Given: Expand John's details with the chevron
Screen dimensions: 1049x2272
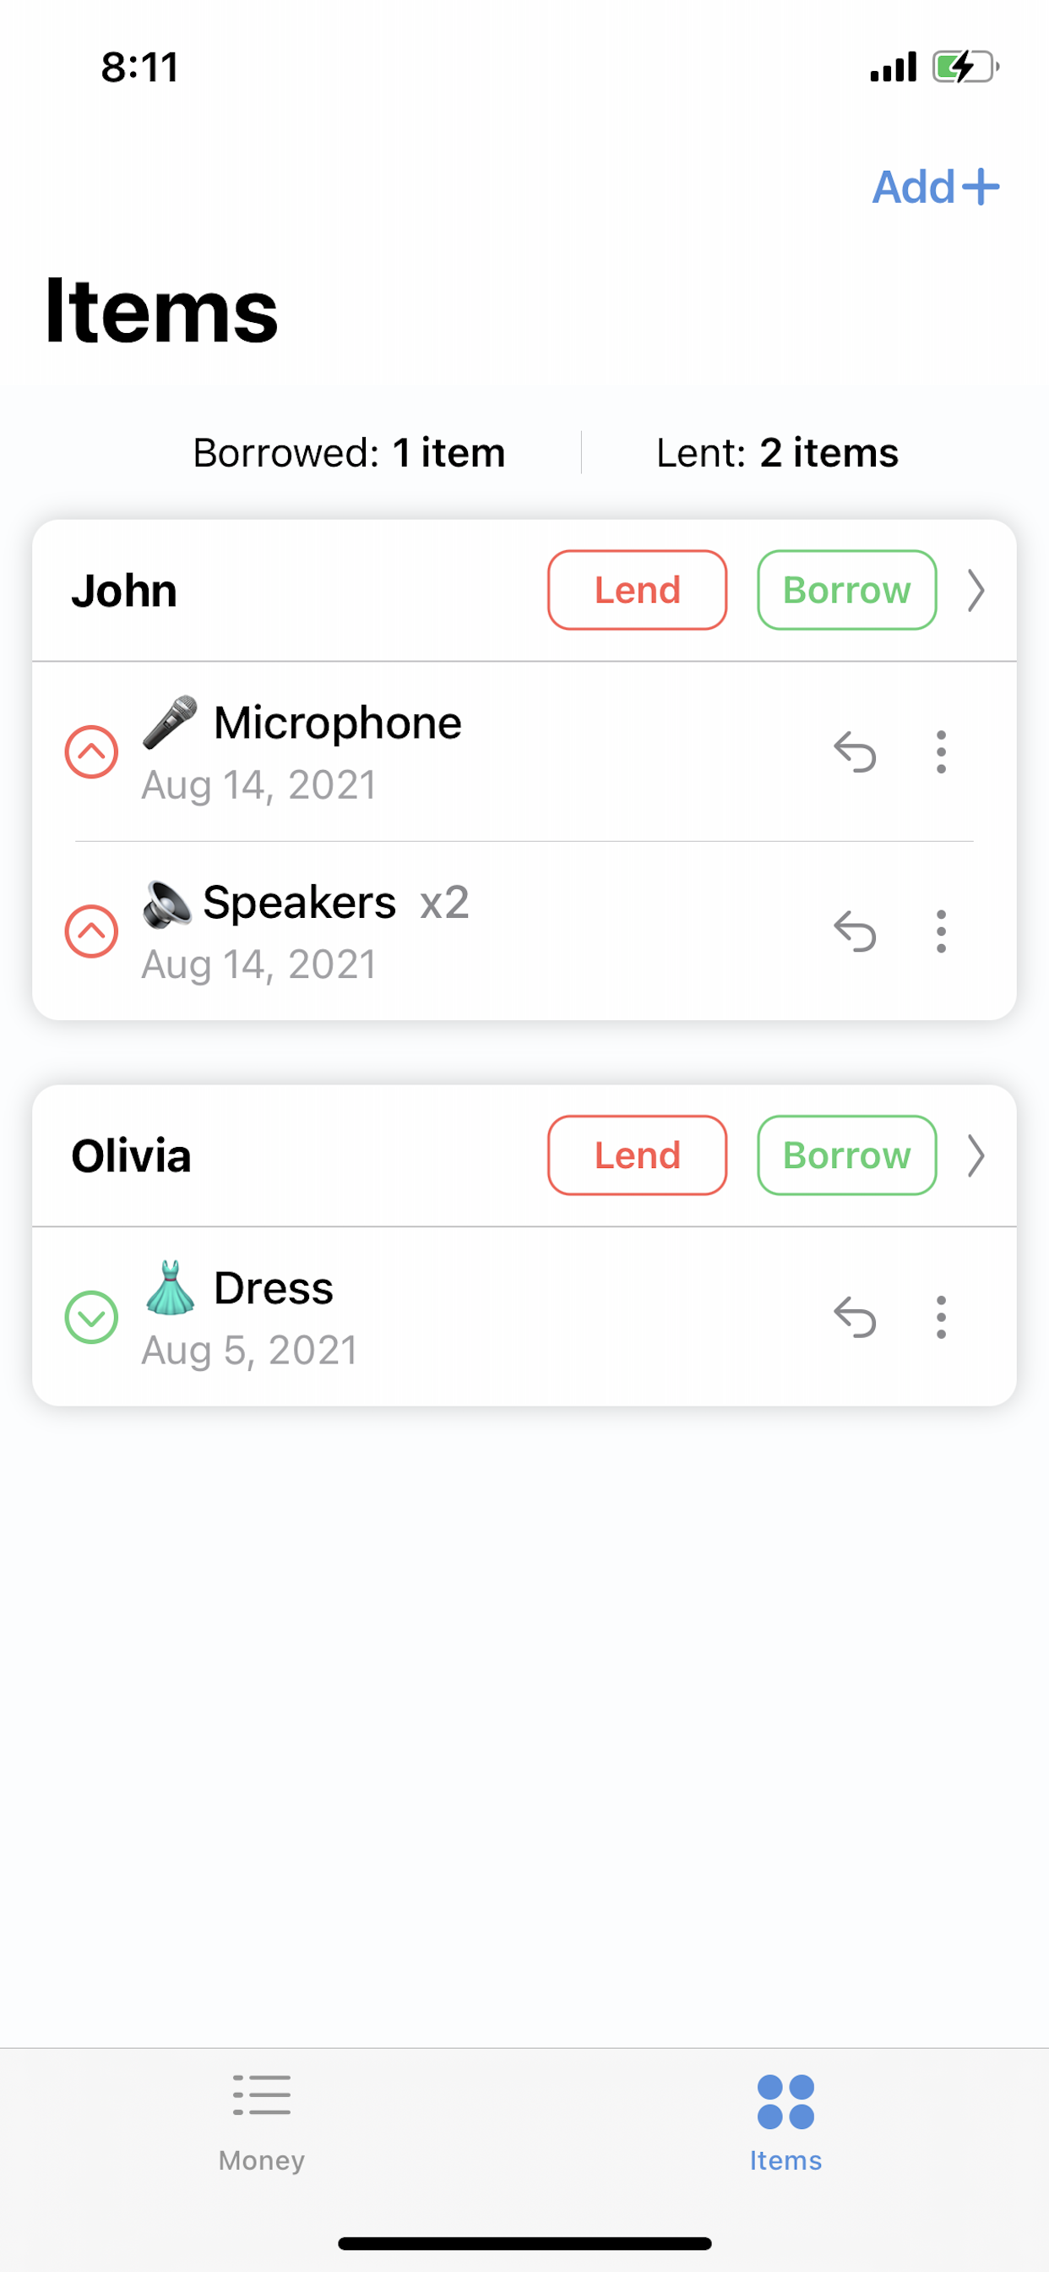Looking at the screenshot, I should (x=975, y=591).
